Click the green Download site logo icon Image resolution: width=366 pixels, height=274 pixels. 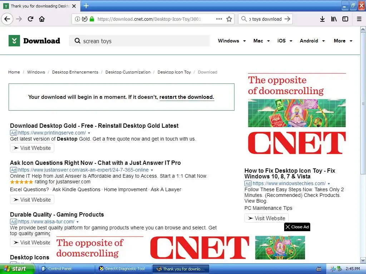tap(14, 41)
